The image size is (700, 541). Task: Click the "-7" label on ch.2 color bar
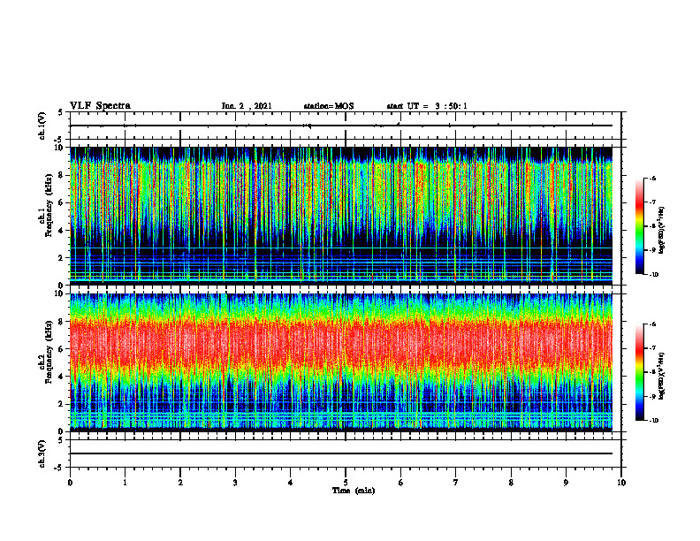653,348
